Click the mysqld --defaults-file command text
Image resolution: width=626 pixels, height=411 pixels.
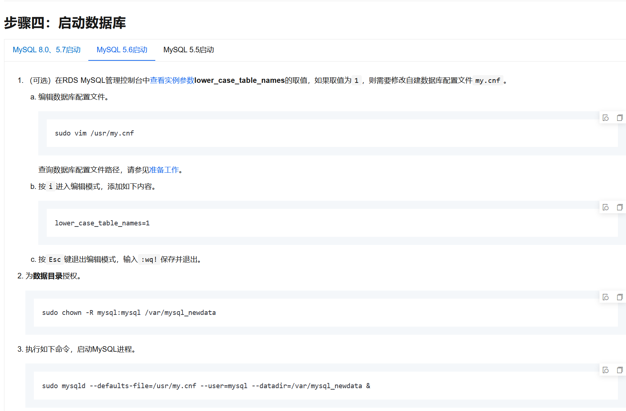click(206, 386)
